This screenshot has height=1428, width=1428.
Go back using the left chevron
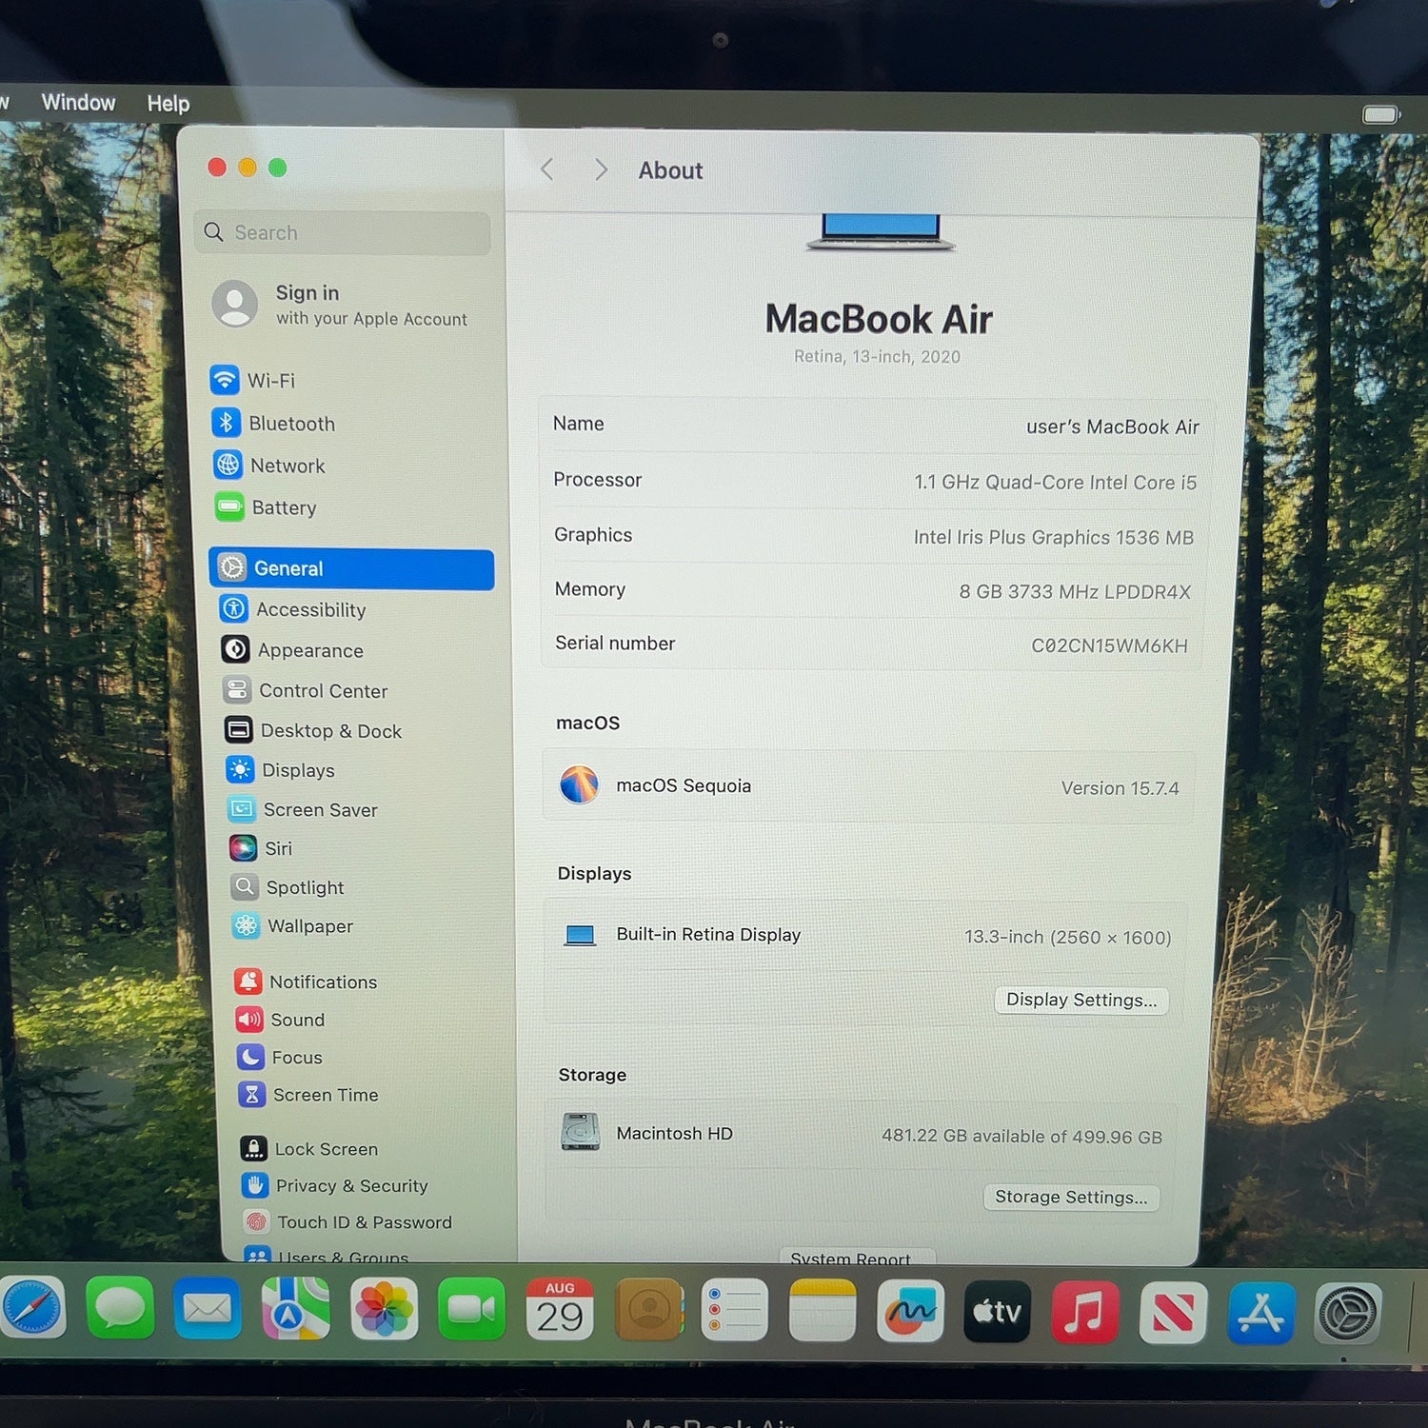coord(546,169)
